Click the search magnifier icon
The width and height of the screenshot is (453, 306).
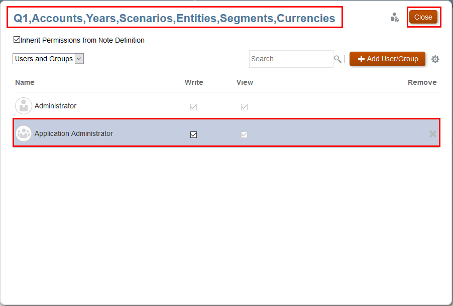(337, 59)
